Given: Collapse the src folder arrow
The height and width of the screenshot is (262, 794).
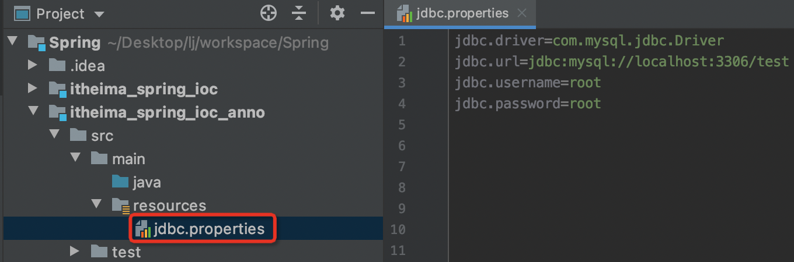Looking at the screenshot, I should pos(54,135).
